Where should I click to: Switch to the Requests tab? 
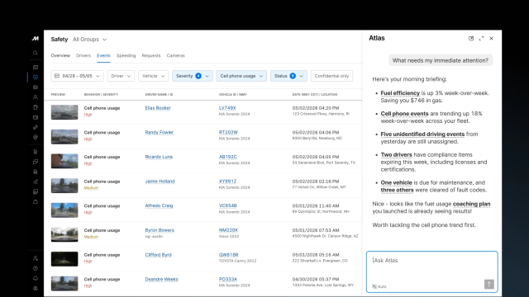(x=151, y=55)
